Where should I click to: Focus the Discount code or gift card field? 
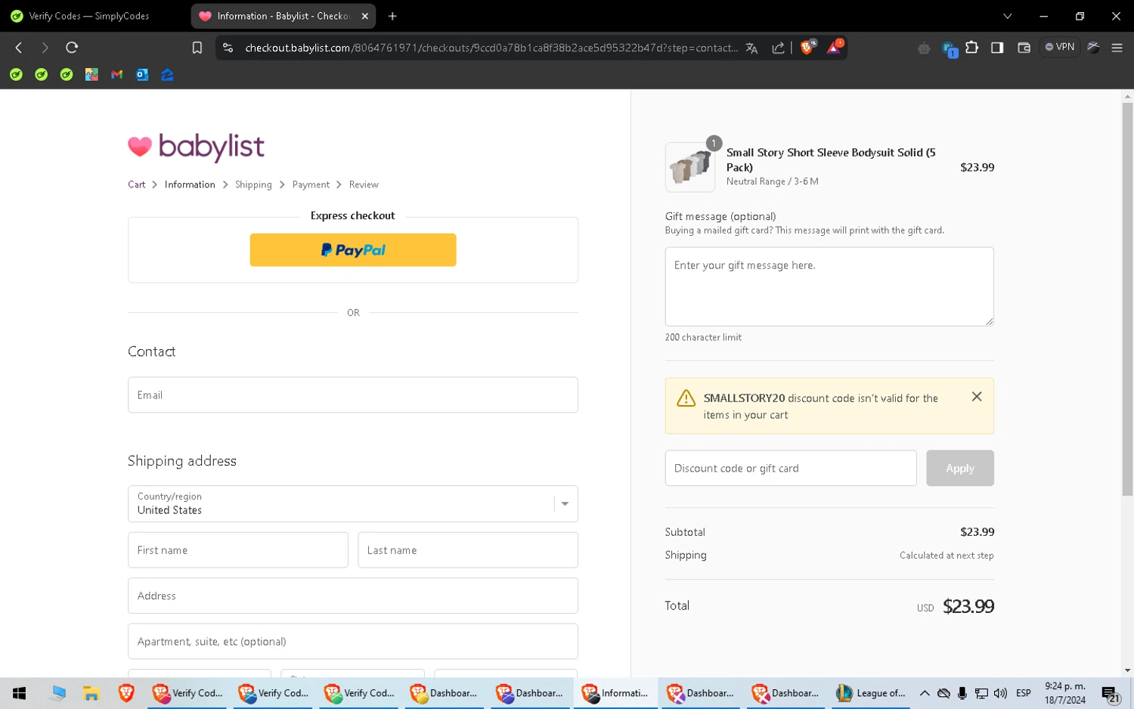[791, 469]
